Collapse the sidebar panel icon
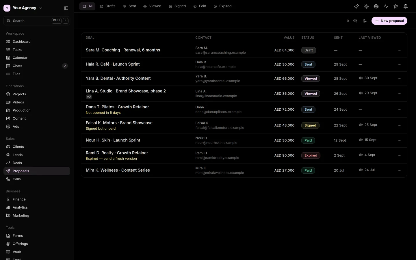Viewport: 416px width, 260px height. pyautogui.click(x=66, y=8)
